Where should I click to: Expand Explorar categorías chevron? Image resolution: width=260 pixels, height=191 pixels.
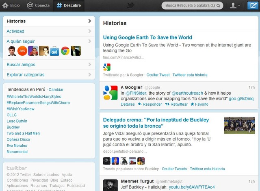pos(90,75)
